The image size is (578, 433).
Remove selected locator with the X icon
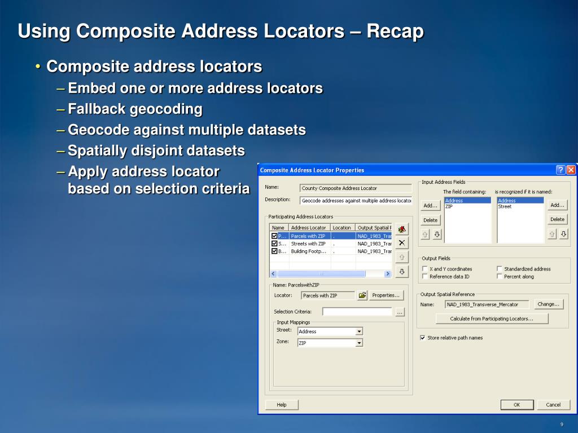401,243
